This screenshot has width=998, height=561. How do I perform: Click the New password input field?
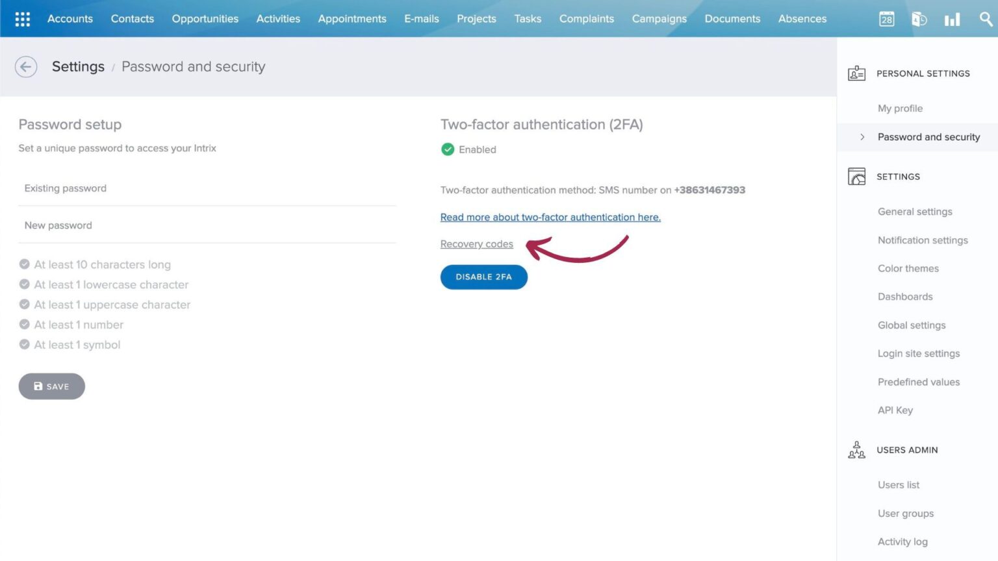tap(207, 225)
